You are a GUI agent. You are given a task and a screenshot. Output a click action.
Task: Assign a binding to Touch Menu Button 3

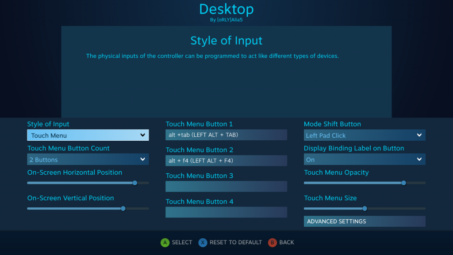[x=226, y=186]
